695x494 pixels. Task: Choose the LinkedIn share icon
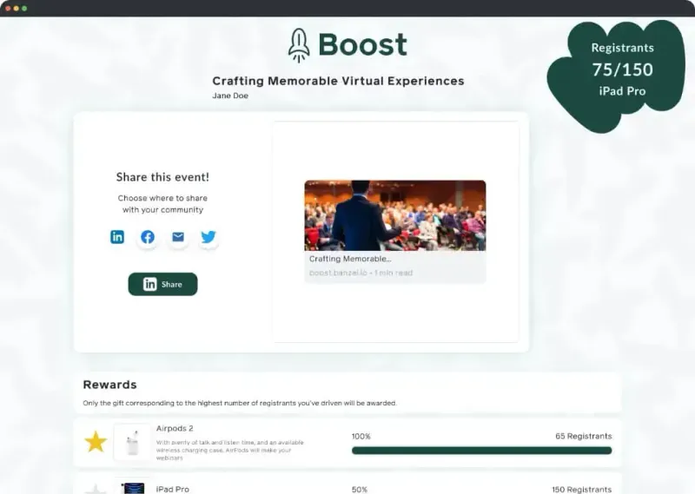117,237
